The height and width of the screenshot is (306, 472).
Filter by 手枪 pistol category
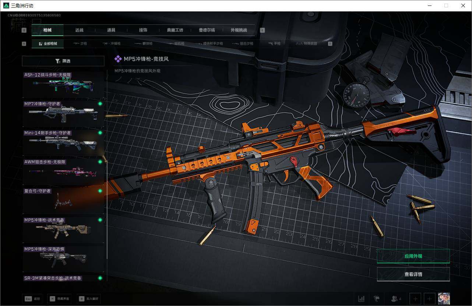(x=274, y=43)
